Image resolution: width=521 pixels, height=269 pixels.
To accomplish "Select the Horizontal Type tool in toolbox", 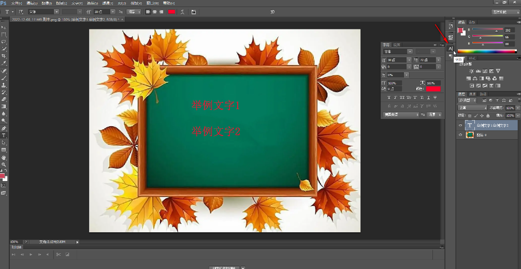I will click(x=4, y=136).
